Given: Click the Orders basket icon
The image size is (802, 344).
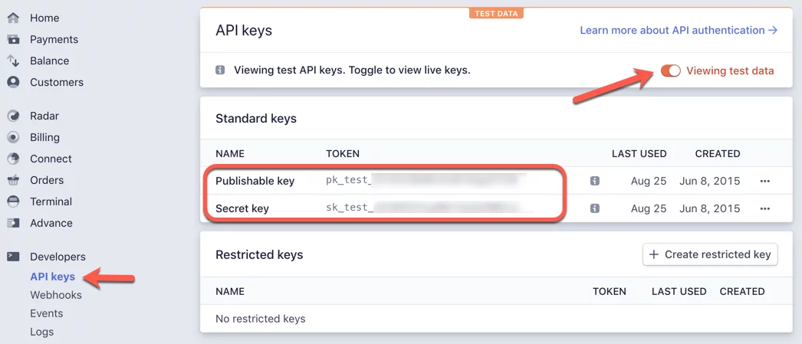Looking at the screenshot, I should pos(13,180).
